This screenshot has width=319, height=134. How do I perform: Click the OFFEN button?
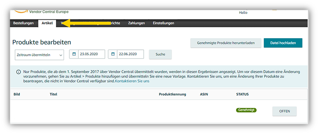pos(285,111)
